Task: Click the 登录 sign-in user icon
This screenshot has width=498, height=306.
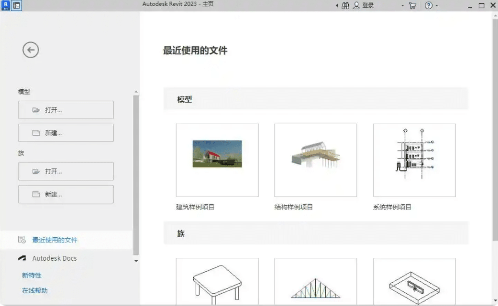Action: (357, 5)
